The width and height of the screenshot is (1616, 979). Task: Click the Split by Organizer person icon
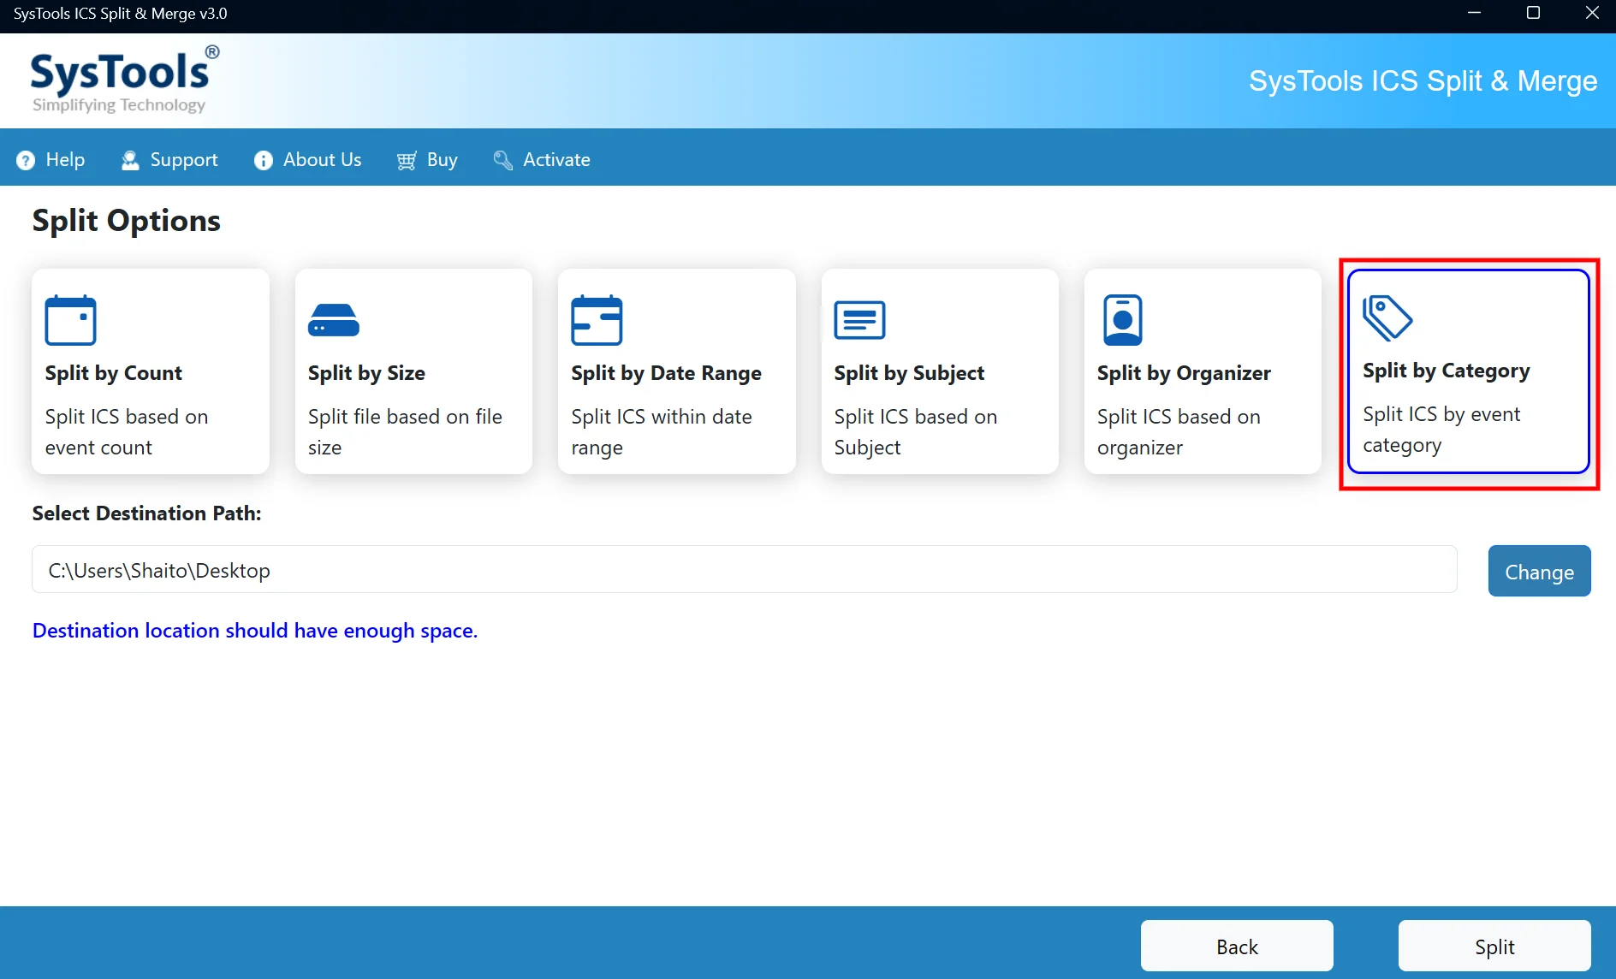[1122, 320]
